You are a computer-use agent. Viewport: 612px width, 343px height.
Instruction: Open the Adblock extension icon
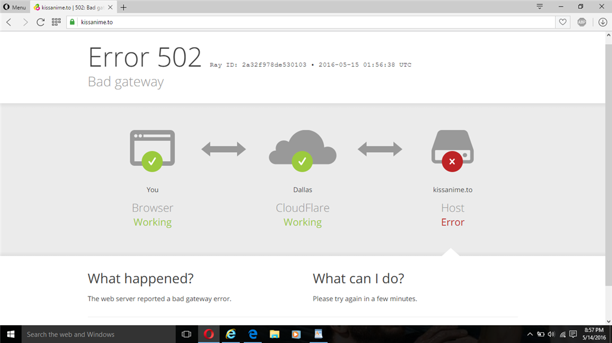tap(582, 22)
